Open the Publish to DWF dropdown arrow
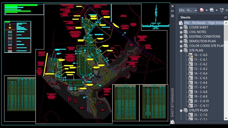Screen dimensions: 228x128 point(206,10)
